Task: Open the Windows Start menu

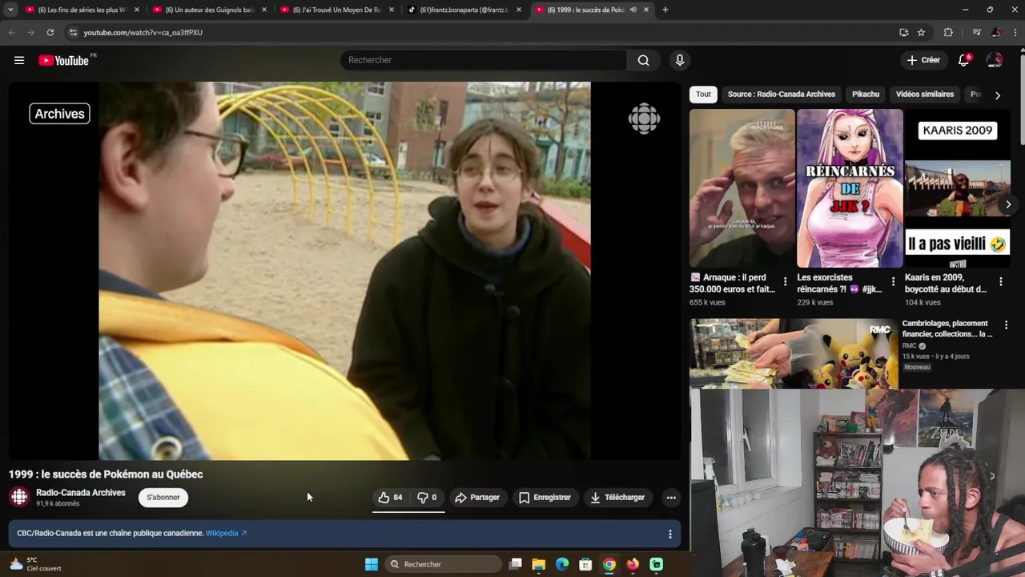Action: tap(372, 564)
